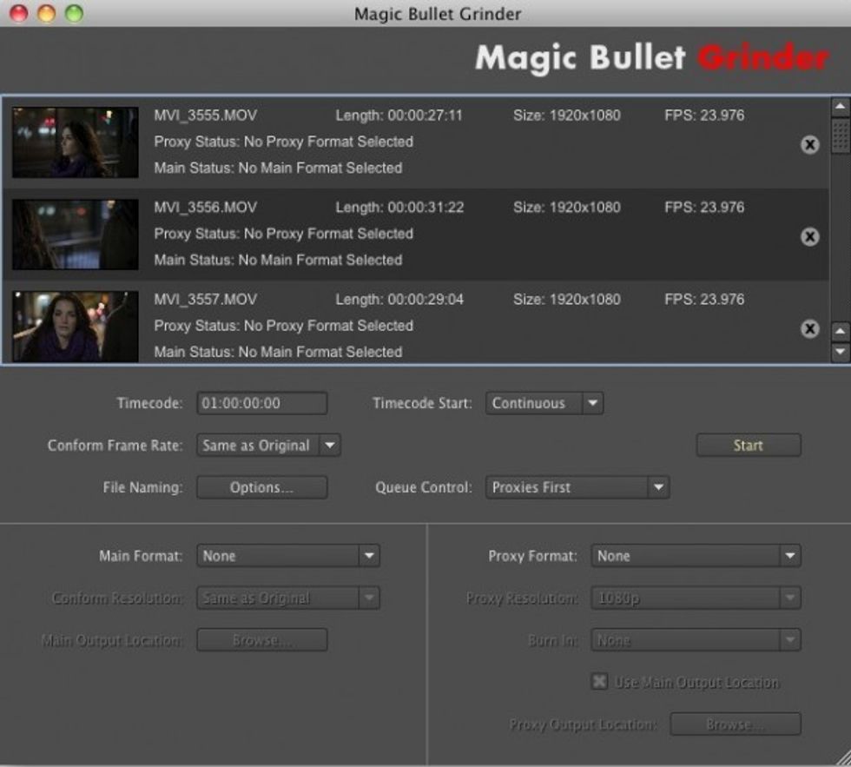
Task: Click the Start button
Action: [x=749, y=445]
